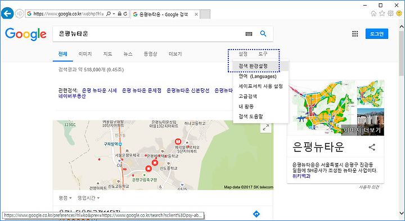This screenshot has height=221, width=405.
Task: Click the address bar lock icon
Action: [x=120, y=13]
